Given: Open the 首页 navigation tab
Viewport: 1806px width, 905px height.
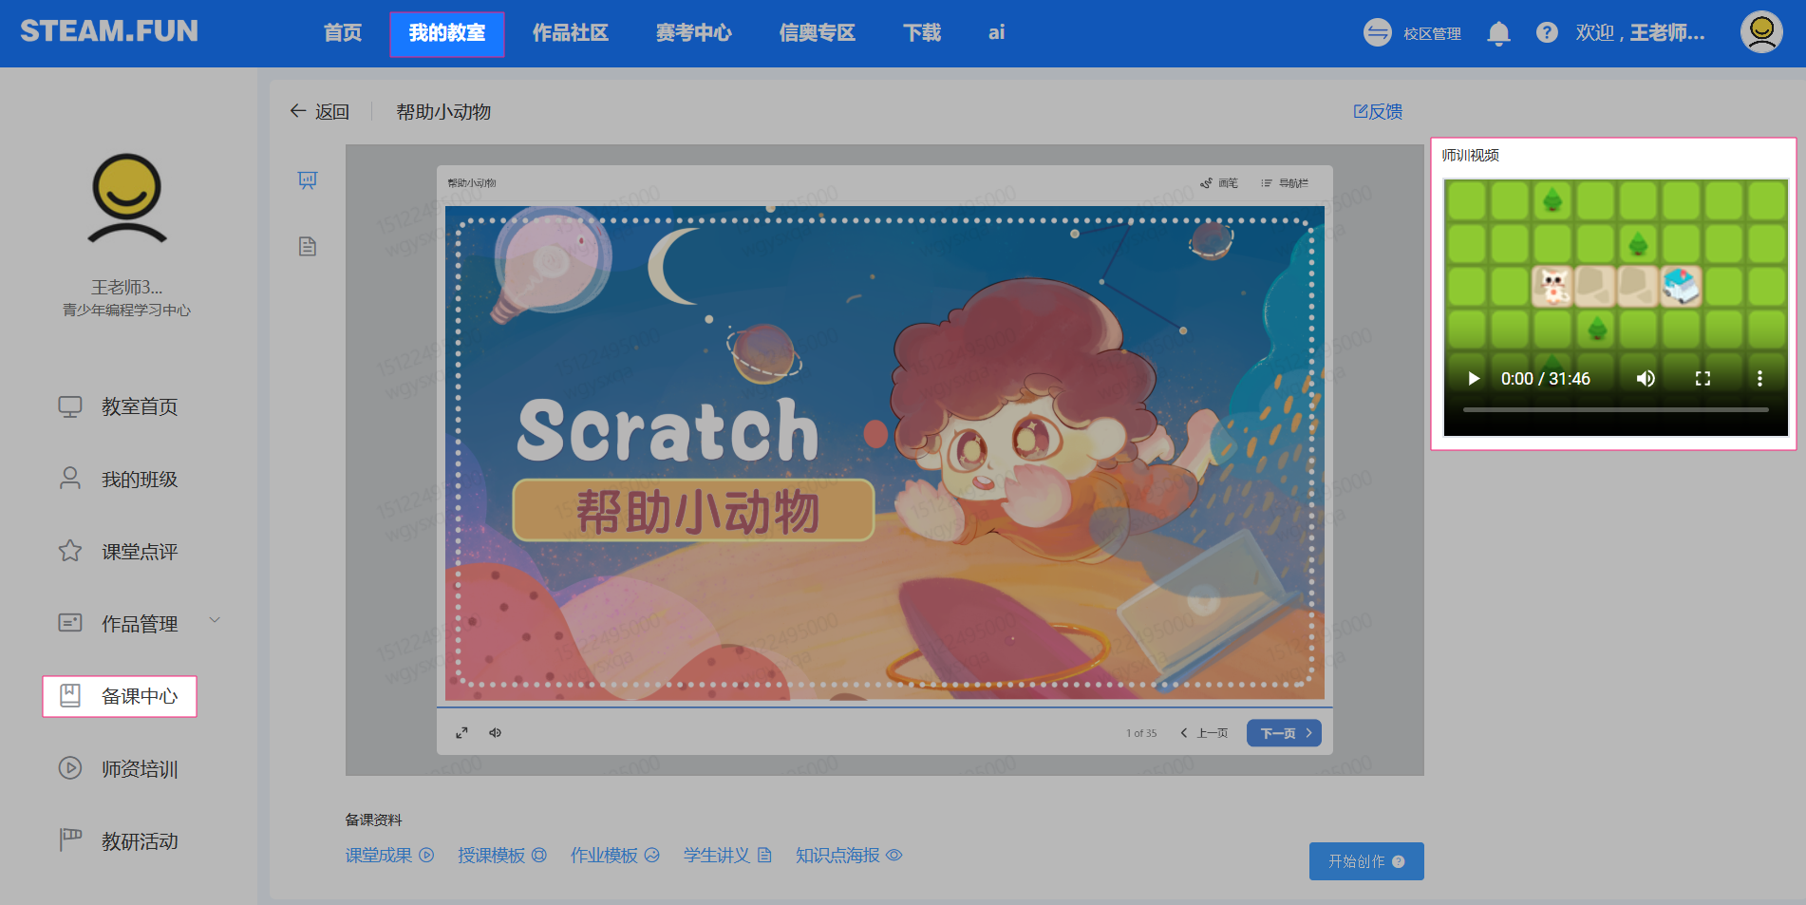Looking at the screenshot, I should click(x=343, y=33).
